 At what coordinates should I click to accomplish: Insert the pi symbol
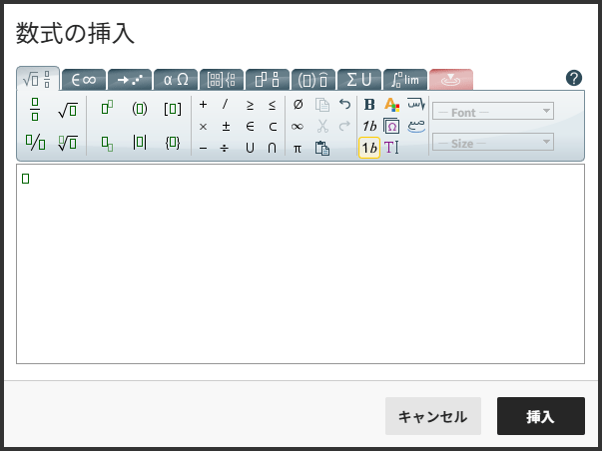point(298,148)
